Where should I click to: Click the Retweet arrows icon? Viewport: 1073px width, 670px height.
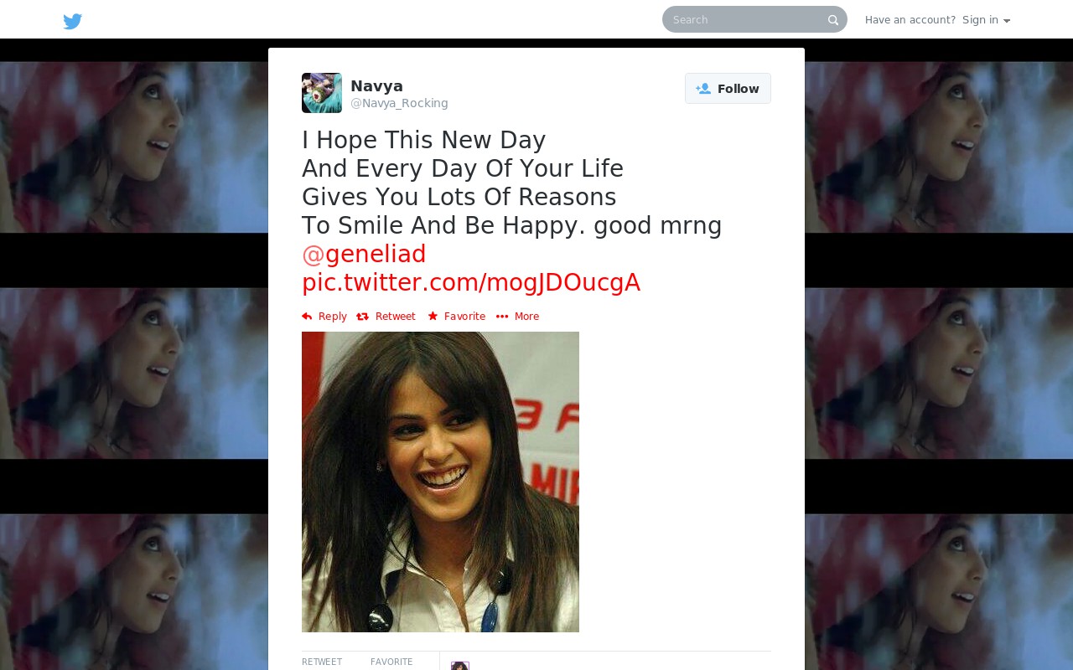362,317
